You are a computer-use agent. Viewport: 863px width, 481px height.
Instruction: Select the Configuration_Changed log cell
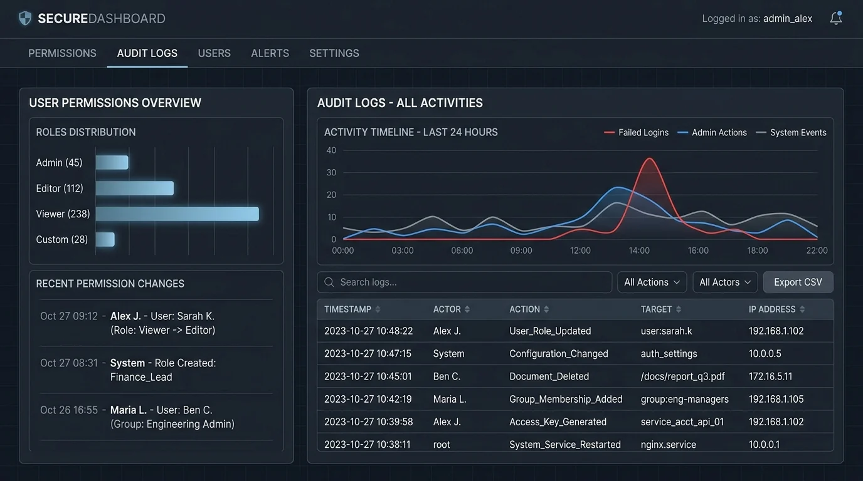point(559,354)
